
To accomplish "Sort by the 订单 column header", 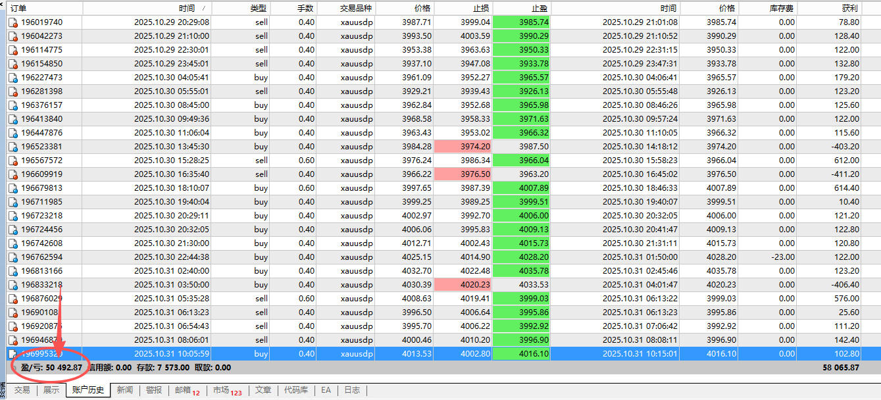I will coord(45,9).
